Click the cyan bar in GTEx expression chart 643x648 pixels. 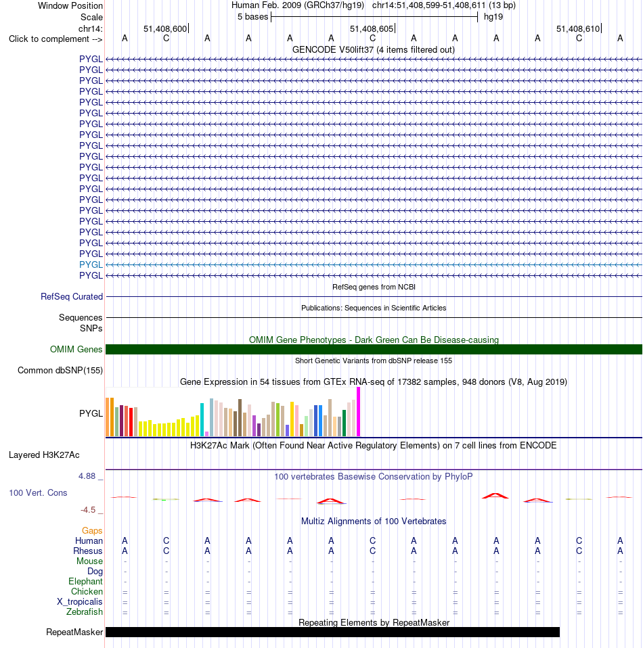pos(202,419)
